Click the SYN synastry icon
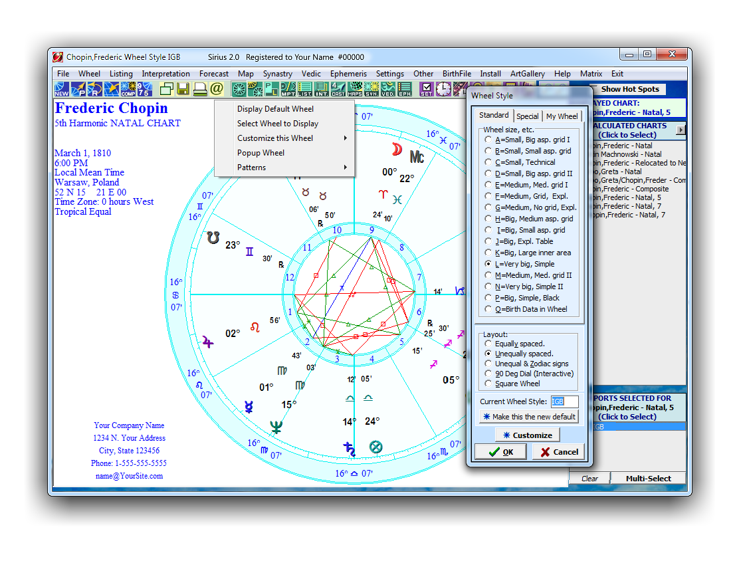This screenshot has height=569, width=739. 371,89
